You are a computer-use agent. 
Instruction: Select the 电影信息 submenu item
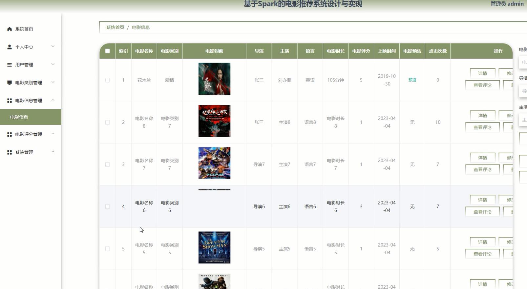[x=31, y=117]
